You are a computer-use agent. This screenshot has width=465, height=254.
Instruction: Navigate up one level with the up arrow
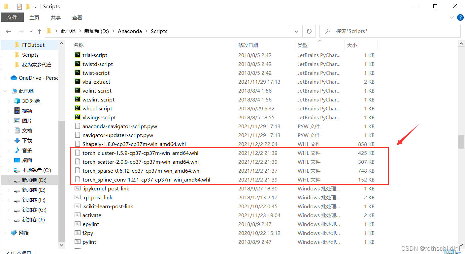pos(40,31)
